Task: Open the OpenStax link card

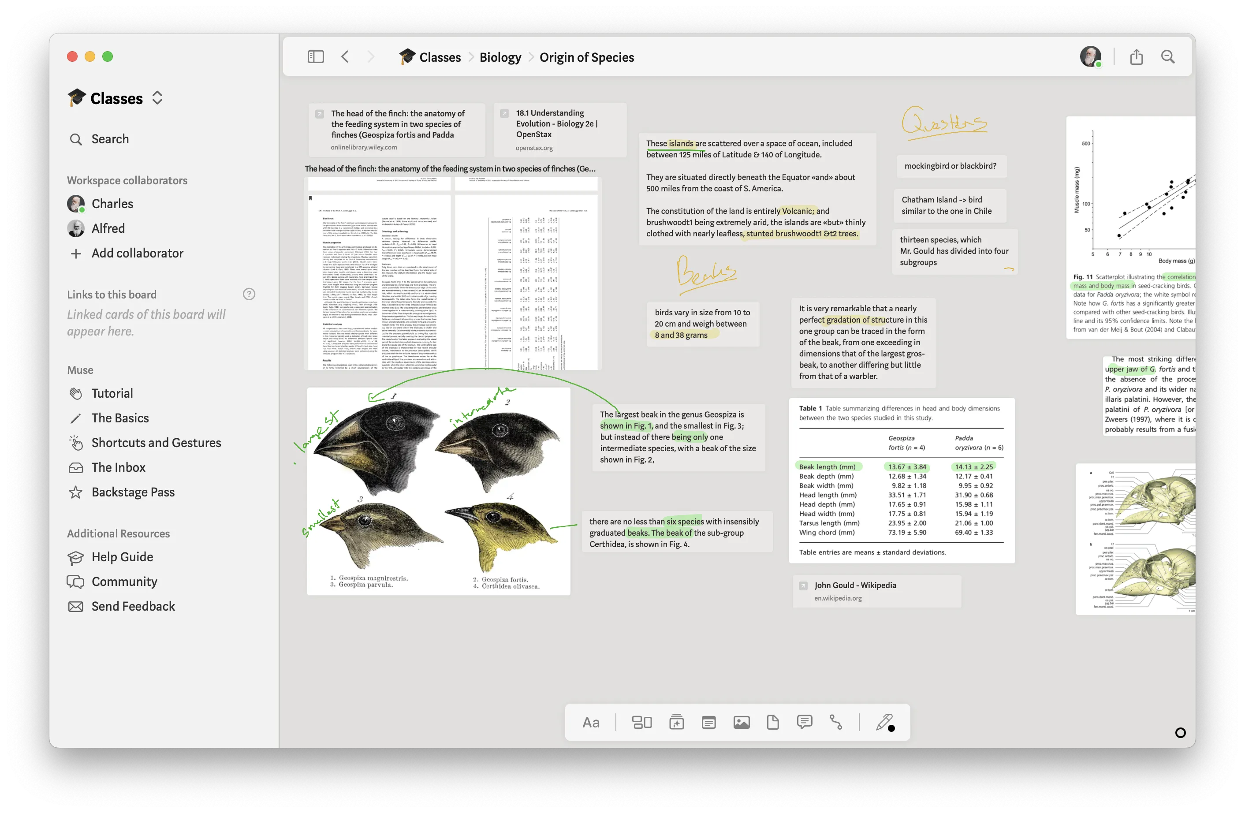Action: click(560, 130)
